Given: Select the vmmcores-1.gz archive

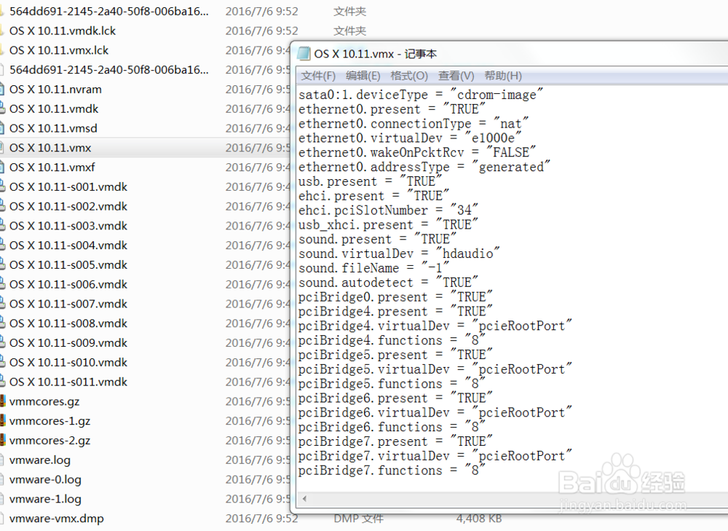Looking at the screenshot, I should point(50,421).
